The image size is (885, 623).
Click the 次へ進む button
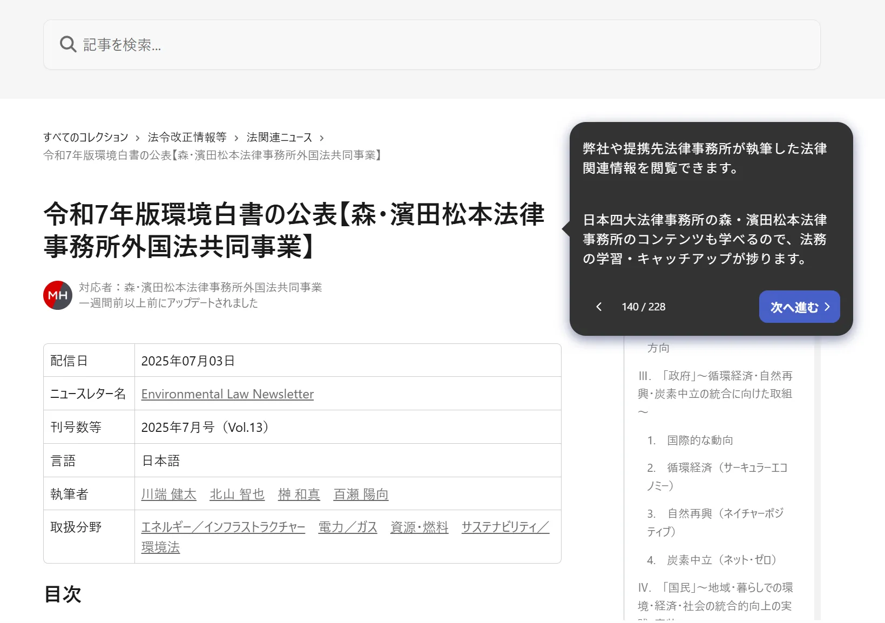tap(799, 307)
